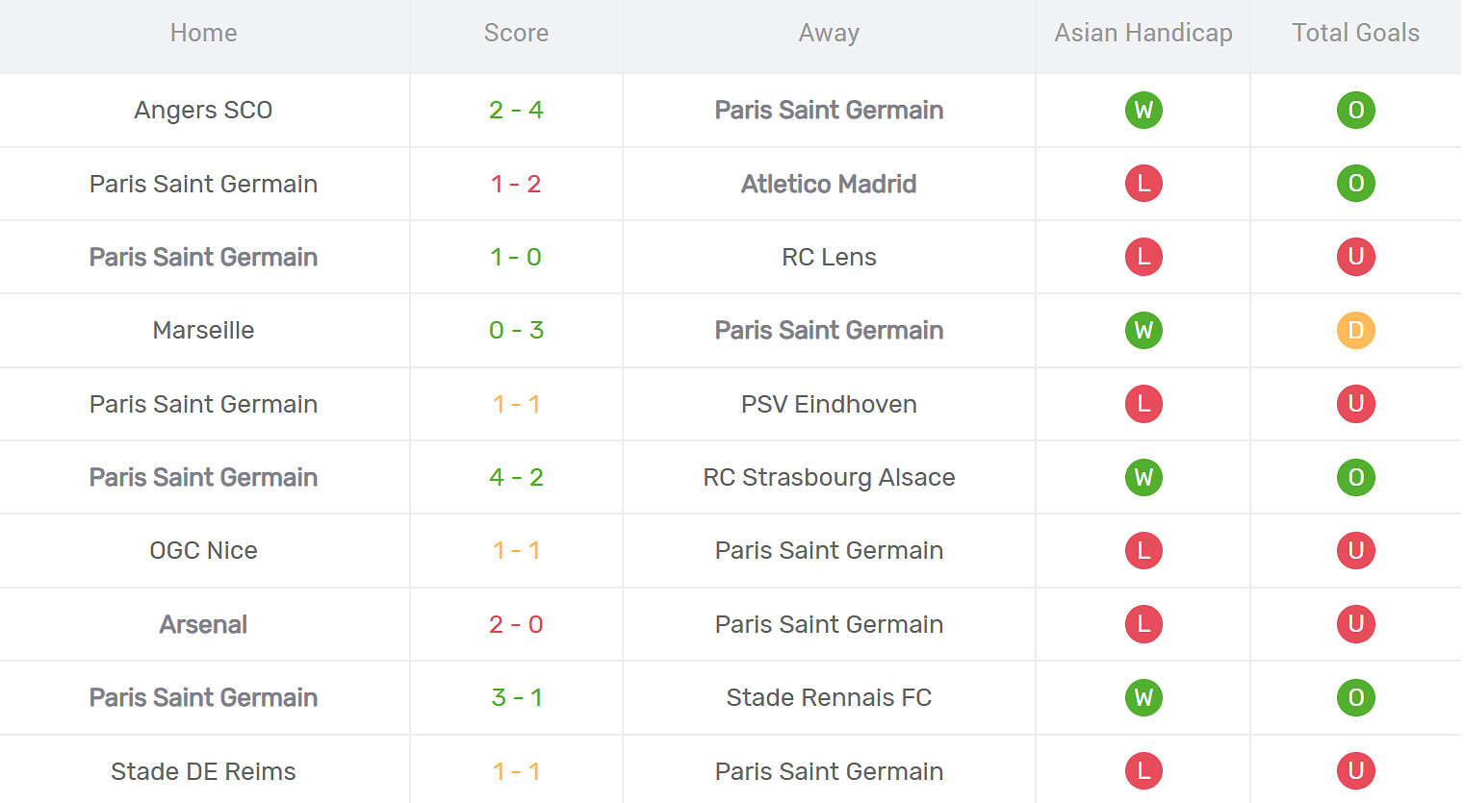The image size is (1464, 803).
Task: Click the green W badge in Stade Rennais row
Action: coord(1143,697)
